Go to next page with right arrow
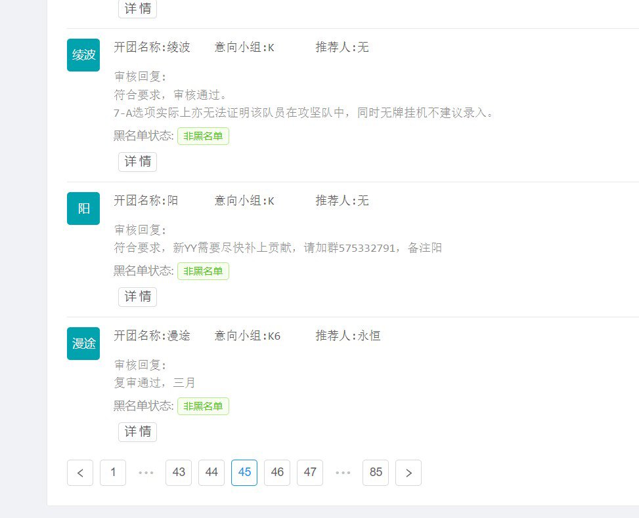Viewport: 639px width, 518px height. pos(408,473)
